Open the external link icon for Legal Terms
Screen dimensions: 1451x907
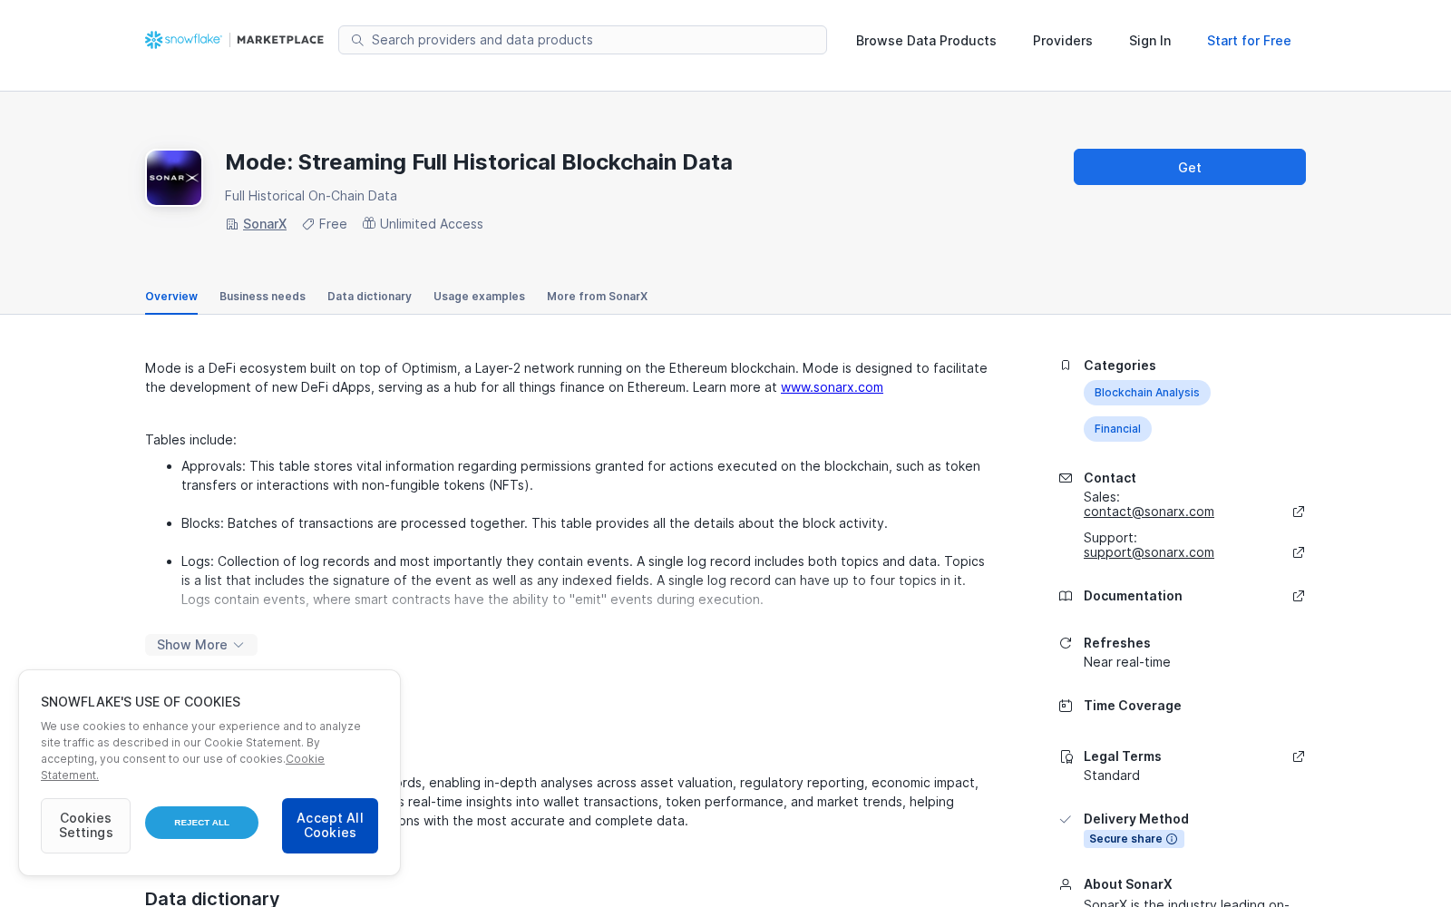[x=1299, y=756]
